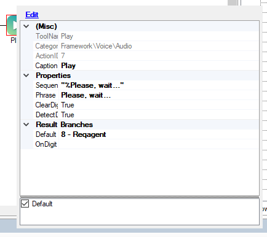
Task: Select the DetectDigits True value
Action: tap(159, 115)
